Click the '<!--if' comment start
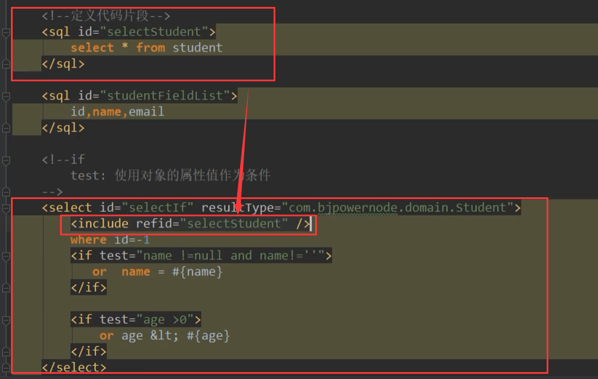The image size is (598, 379). tap(63, 159)
